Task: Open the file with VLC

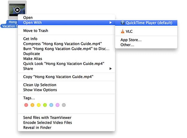Action: click(146, 32)
